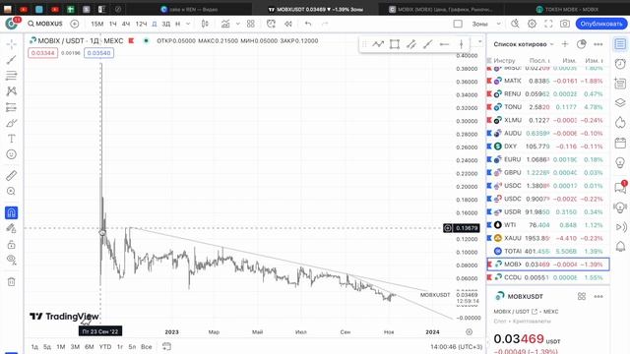Screen dimensions: 630x354
Task: Toggle lock all drawings
Action: (x=11, y=245)
